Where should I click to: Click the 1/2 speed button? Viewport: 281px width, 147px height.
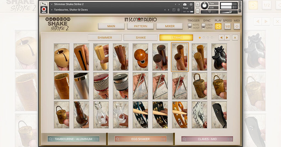[x=227, y=26]
